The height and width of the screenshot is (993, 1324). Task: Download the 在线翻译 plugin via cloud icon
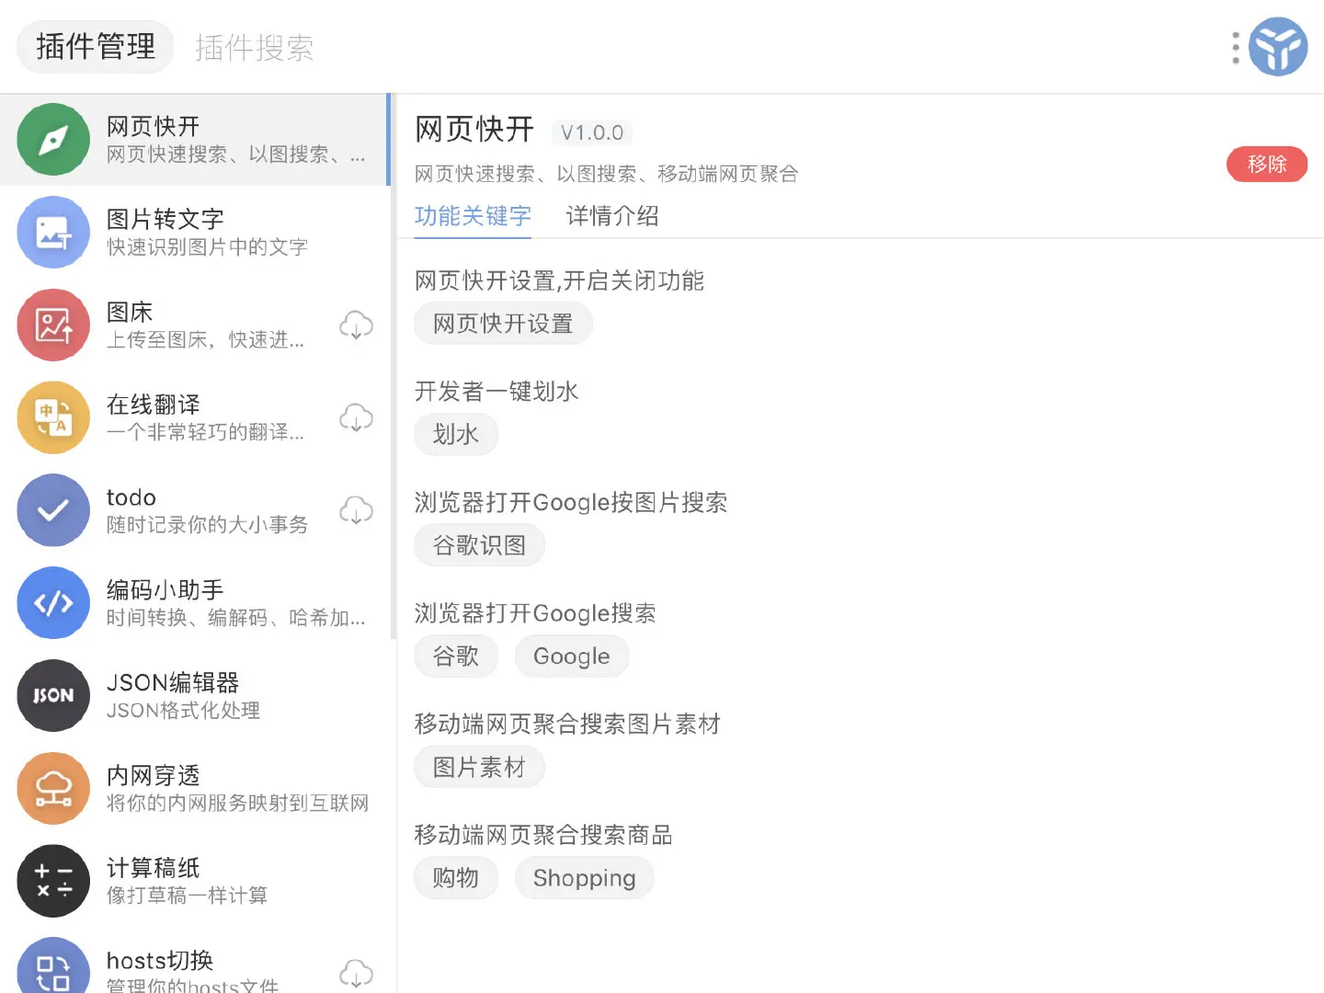[356, 418]
